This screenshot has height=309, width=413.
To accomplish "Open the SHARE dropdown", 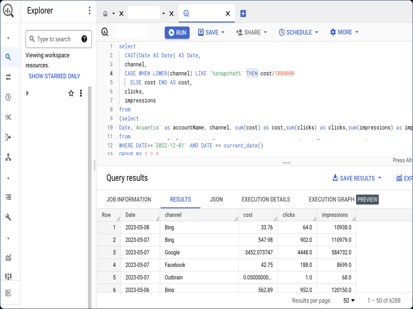I will pos(252,32).
